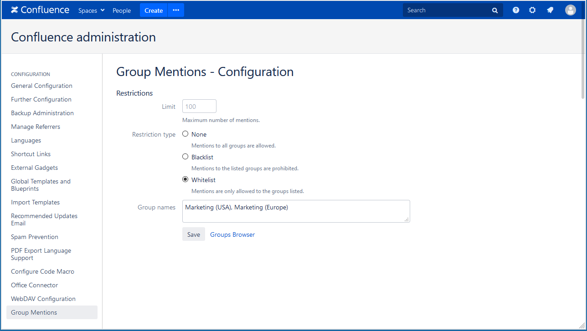Click the Save button
The image size is (587, 331).
pyautogui.click(x=194, y=234)
